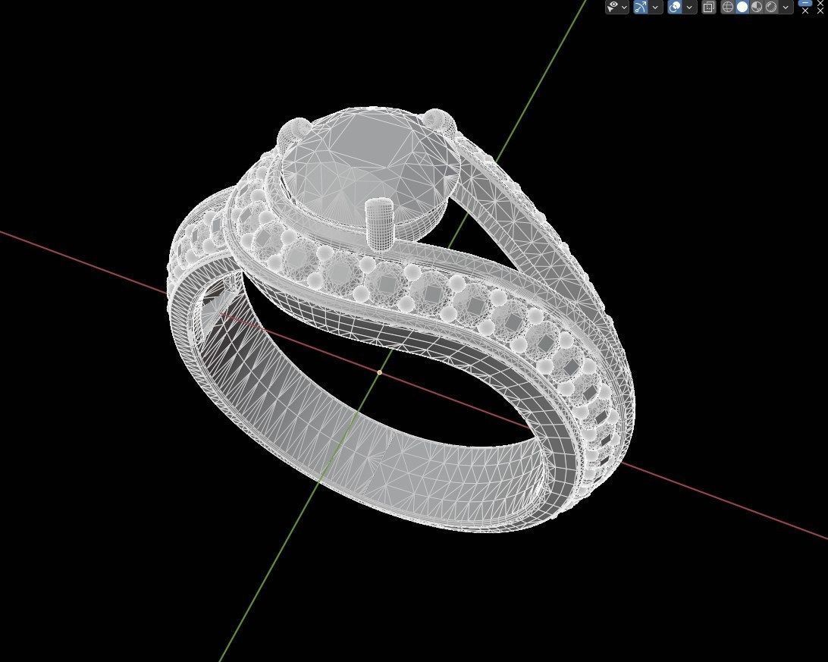Toggle the show overlays button
The width and height of the screenshot is (828, 662).
tap(675, 7)
